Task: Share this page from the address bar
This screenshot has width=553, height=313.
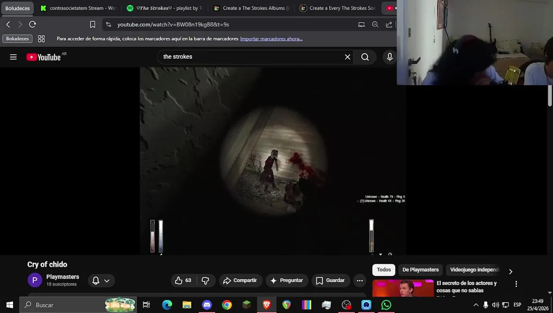Action: pyautogui.click(x=389, y=24)
